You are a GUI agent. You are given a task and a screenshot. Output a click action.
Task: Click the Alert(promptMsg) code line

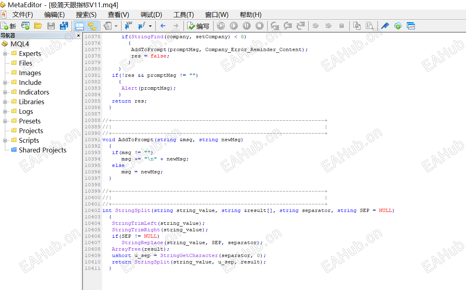[x=148, y=88]
